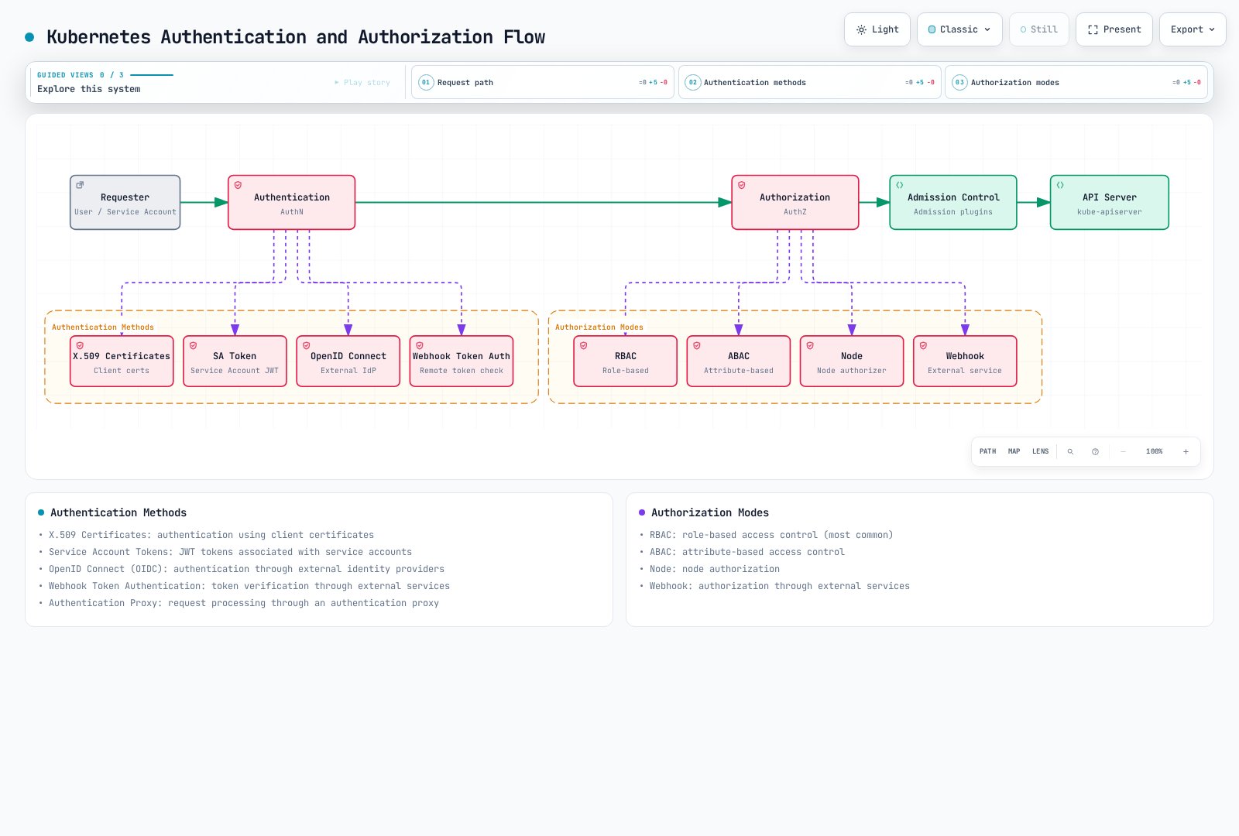
Task: Click Play story in guided views
Action: [362, 82]
